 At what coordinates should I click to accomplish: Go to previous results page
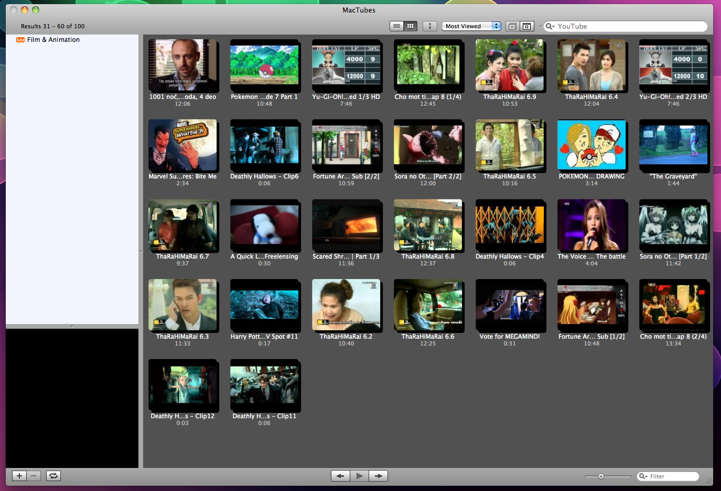[x=340, y=476]
